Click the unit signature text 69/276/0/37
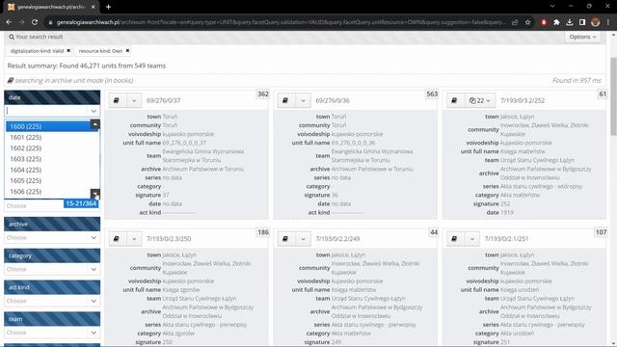Image resolution: width=617 pixels, height=347 pixels. 163,100
